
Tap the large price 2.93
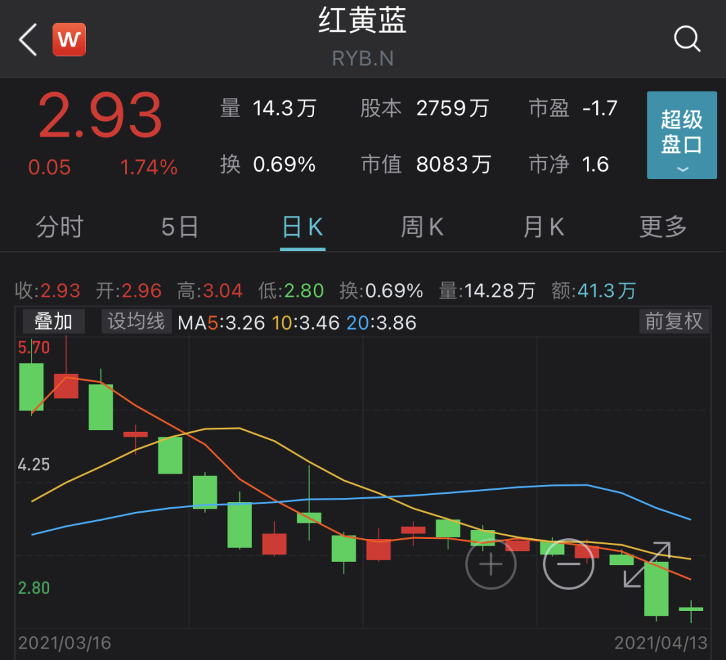point(100,116)
